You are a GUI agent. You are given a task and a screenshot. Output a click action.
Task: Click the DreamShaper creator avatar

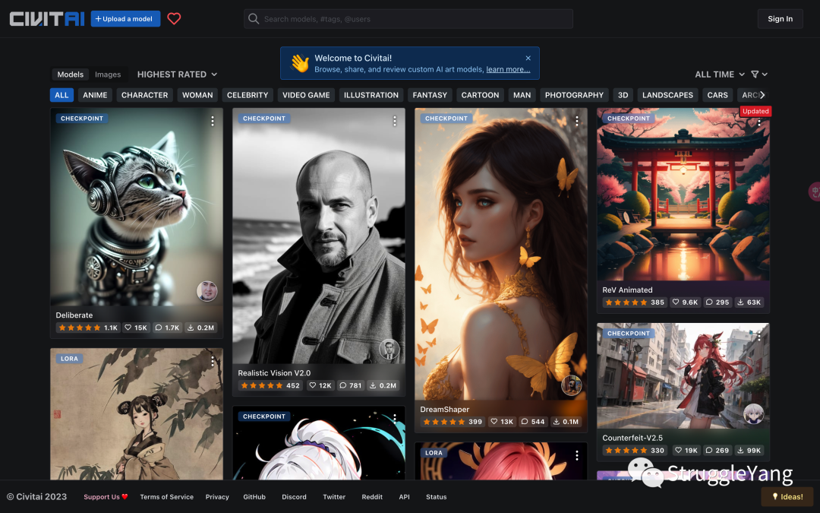click(572, 385)
